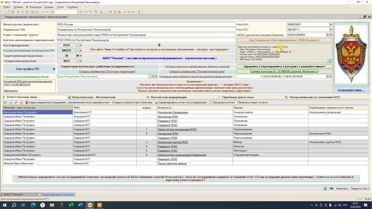This screenshot has width=372, height=209.
Task: Click the green refresh icon in bank details box
Action: click(330, 61)
